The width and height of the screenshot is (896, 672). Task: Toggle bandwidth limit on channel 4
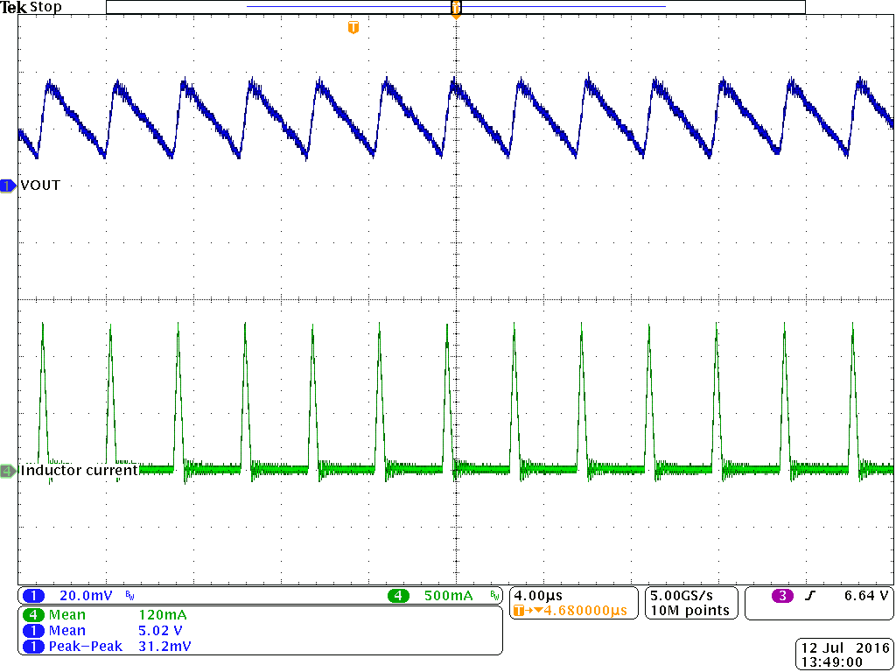pos(493,594)
